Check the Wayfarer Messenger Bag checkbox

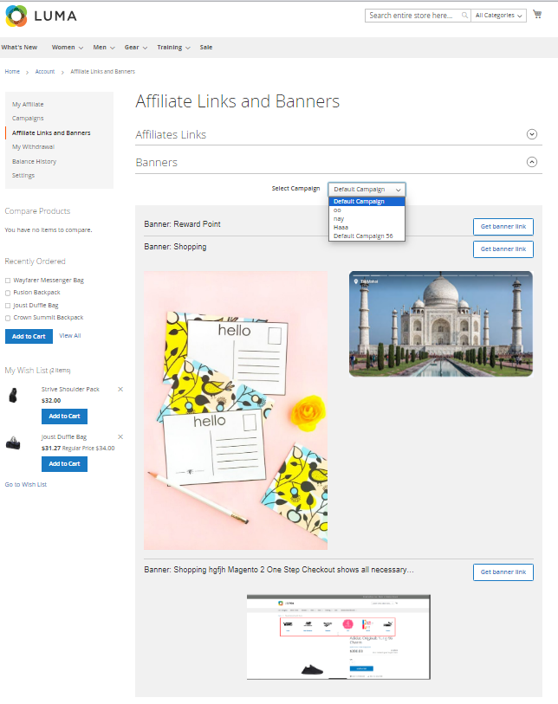[8, 281]
